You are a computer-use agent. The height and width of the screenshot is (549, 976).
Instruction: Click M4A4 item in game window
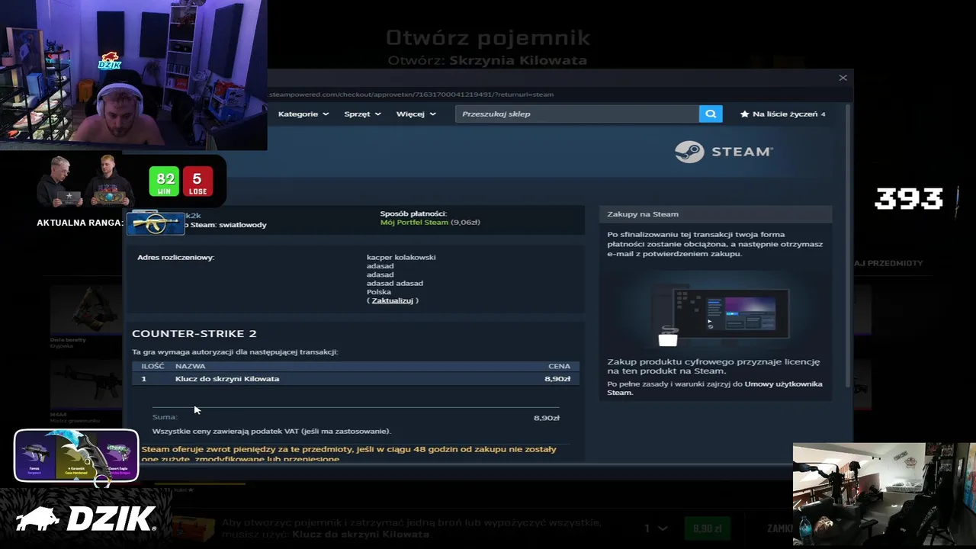(x=85, y=390)
